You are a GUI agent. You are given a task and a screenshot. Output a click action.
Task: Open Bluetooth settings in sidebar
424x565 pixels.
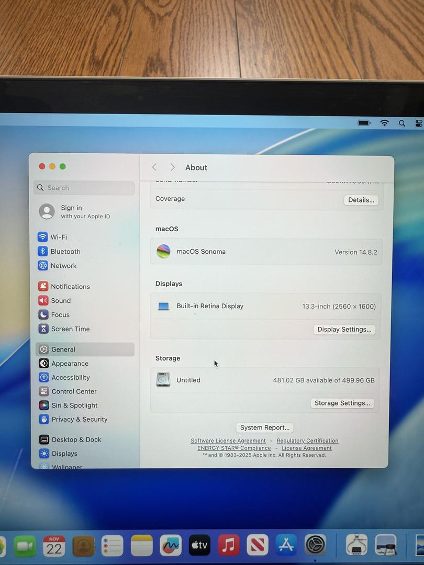[x=60, y=251]
